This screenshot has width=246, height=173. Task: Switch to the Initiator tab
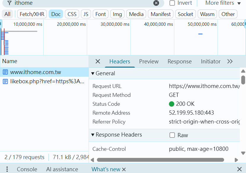[210, 62]
